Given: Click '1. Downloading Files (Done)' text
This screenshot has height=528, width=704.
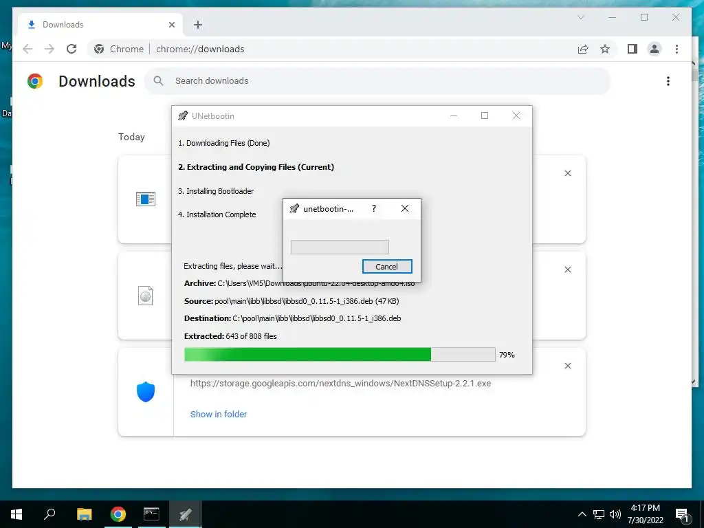Looking at the screenshot, I should pos(223,143).
